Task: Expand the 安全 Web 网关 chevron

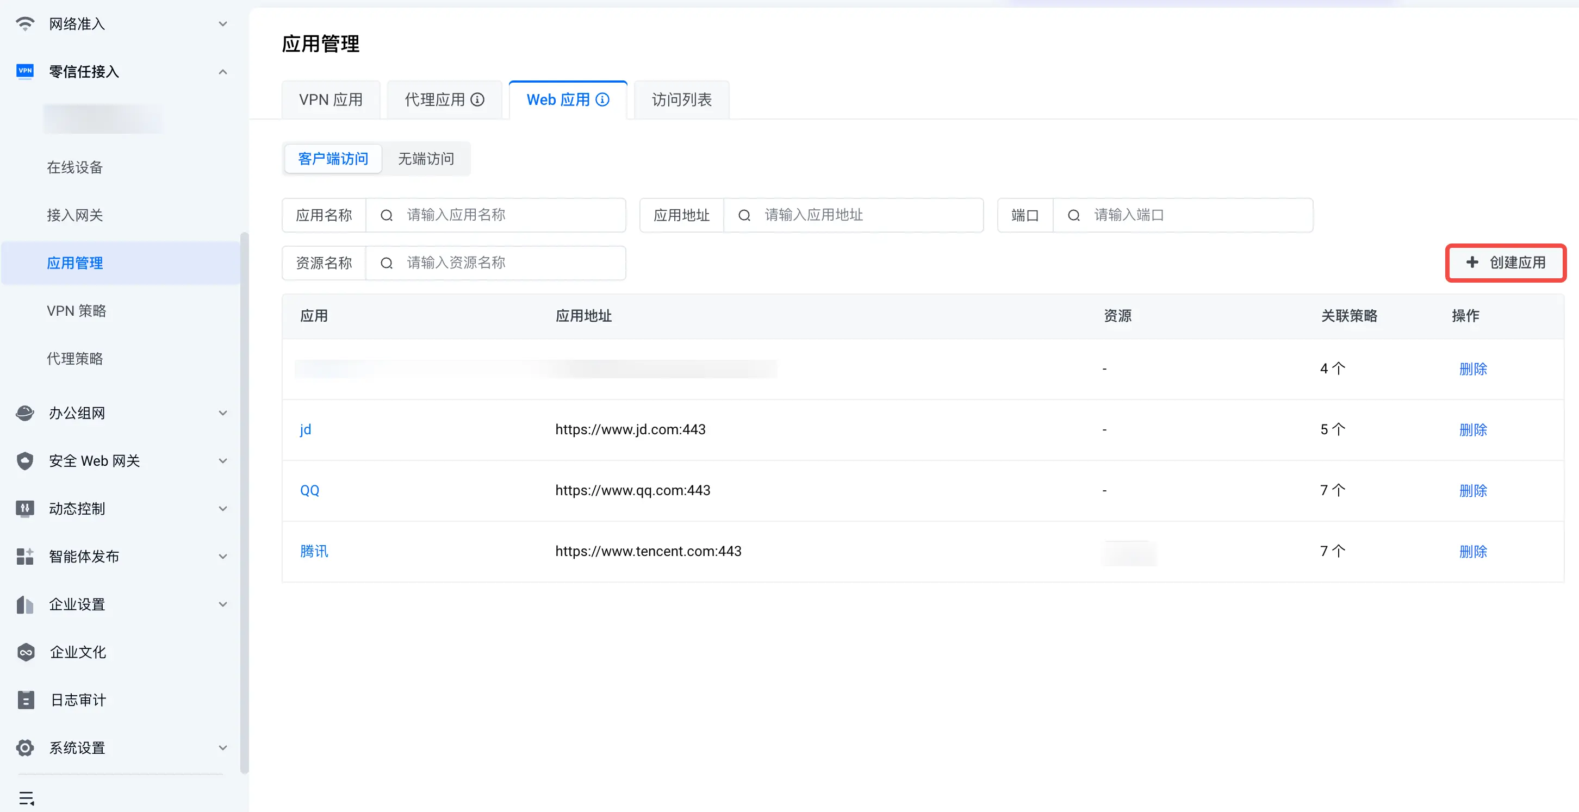Action: pos(223,461)
